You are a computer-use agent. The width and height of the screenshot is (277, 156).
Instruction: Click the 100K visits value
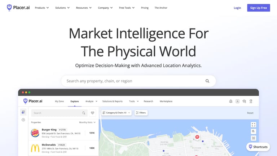[x=92, y=148]
